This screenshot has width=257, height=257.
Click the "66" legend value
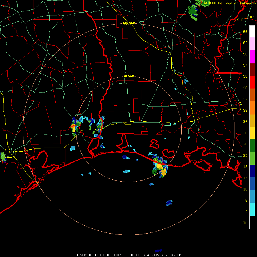[x=245, y=32]
